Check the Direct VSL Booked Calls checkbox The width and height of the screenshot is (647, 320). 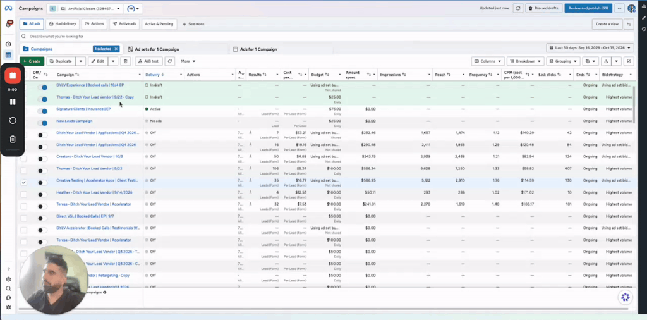[24, 218]
